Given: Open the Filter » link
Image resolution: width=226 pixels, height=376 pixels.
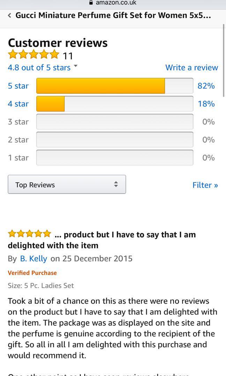Looking at the screenshot, I should (x=205, y=185).
